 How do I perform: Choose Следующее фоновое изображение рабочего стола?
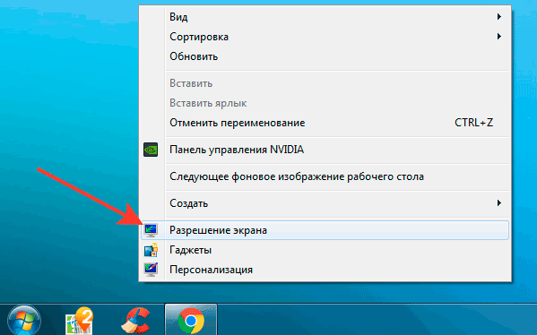click(x=325, y=176)
